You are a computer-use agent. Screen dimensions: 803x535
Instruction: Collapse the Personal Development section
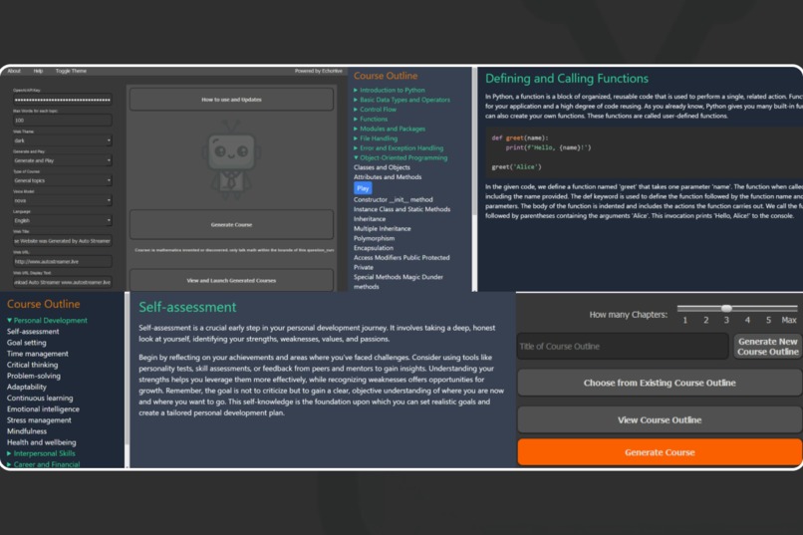pos(47,321)
